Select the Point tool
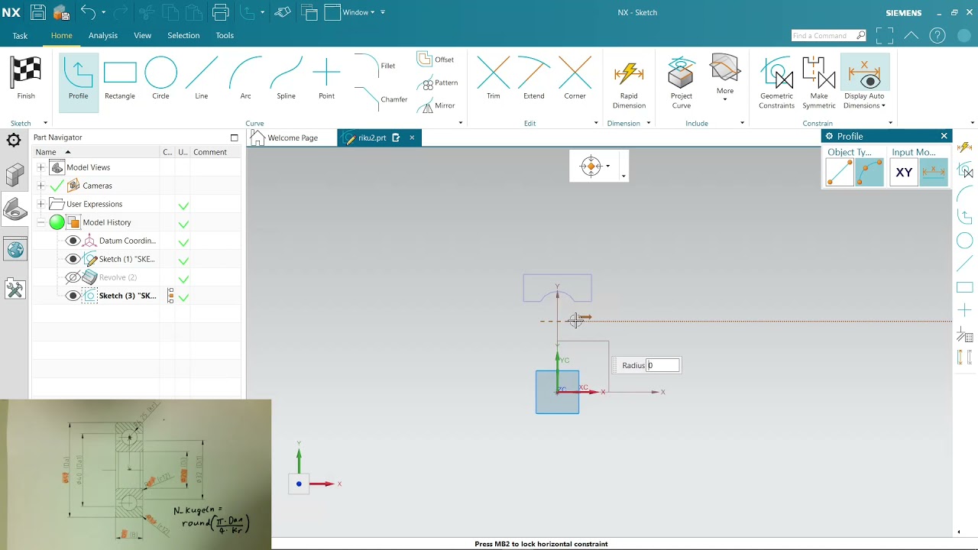Viewport: 978px width, 550px height. [x=326, y=79]
